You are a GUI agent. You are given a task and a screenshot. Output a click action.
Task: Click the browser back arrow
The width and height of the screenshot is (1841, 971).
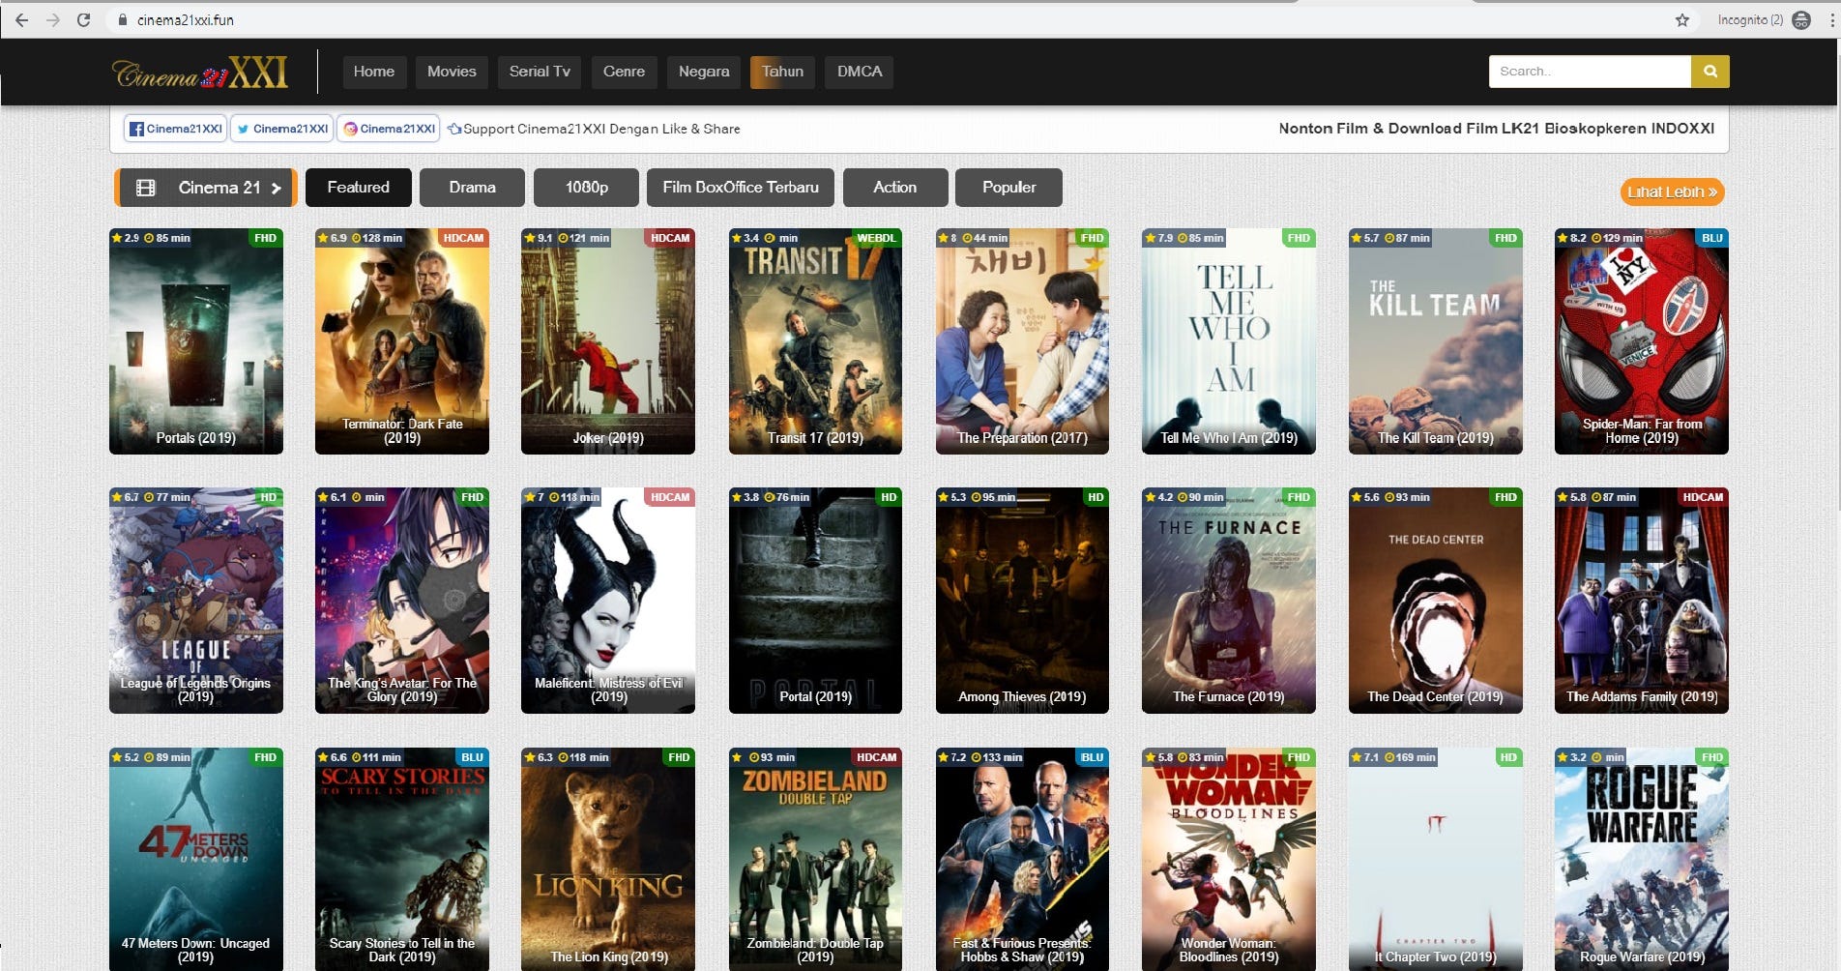pyautogui.click(x=21, y=19)
